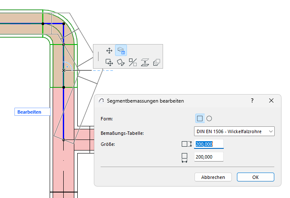
Task: Choose the Rotate element icon in pet palette
Action: pyautogui.click(x=121, y=62)
